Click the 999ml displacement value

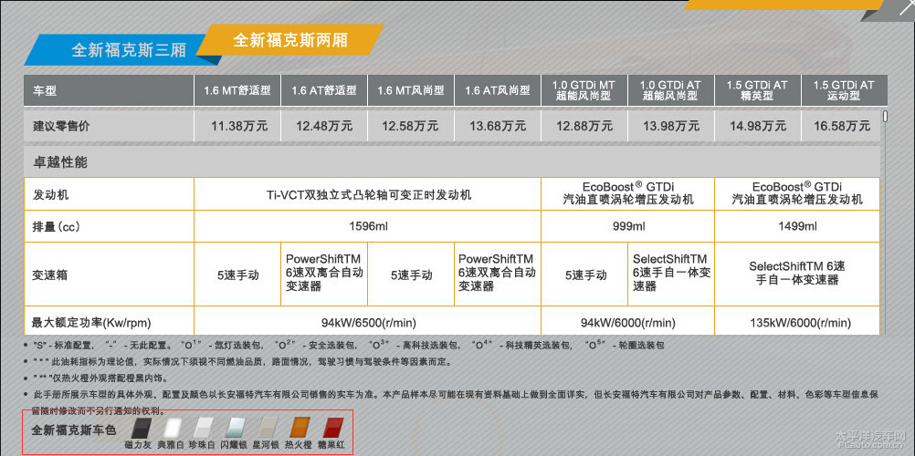click(627, 226)
